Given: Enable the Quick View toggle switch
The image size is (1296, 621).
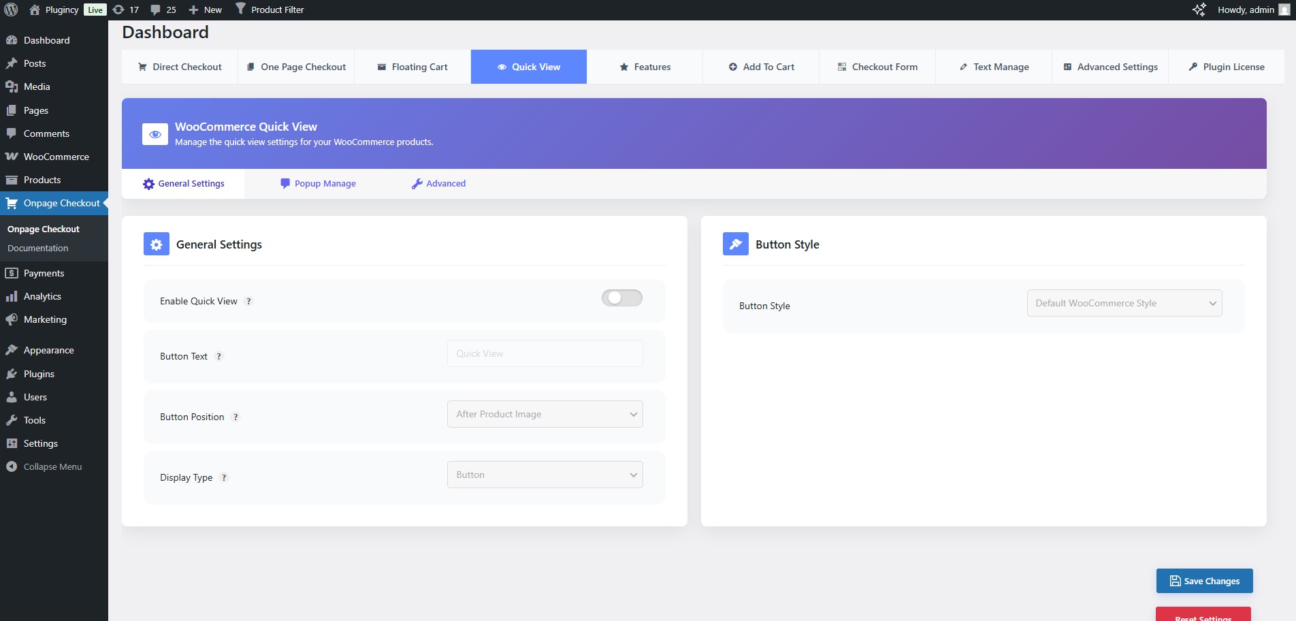Looking at the screenshot, I should (621, 298).
